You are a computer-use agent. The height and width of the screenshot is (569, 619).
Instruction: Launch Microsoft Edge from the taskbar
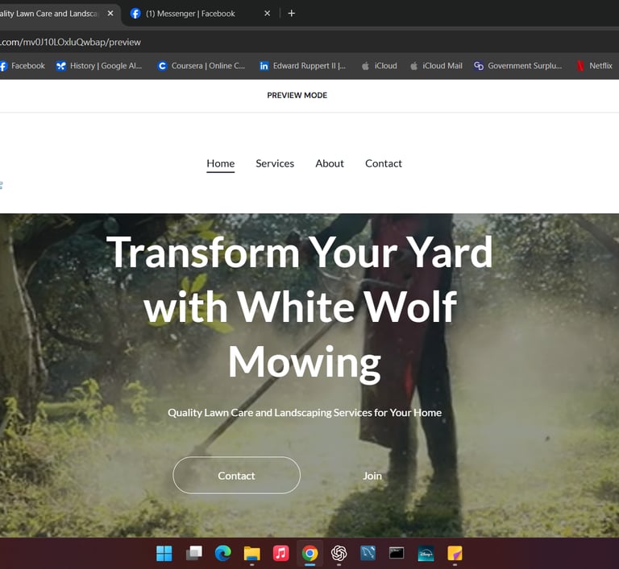(x=223, y=553)
